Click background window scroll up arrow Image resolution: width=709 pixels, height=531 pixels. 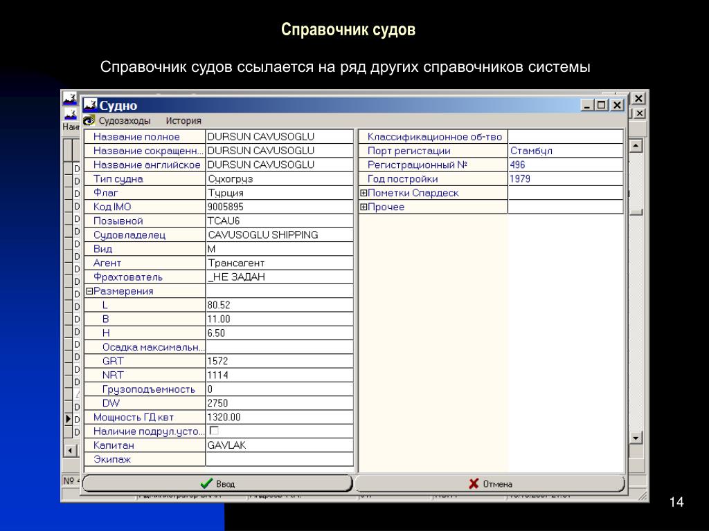pyautogui.click(x=636, y=146)
